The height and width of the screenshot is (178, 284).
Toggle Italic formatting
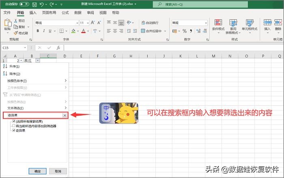[44, 31]
